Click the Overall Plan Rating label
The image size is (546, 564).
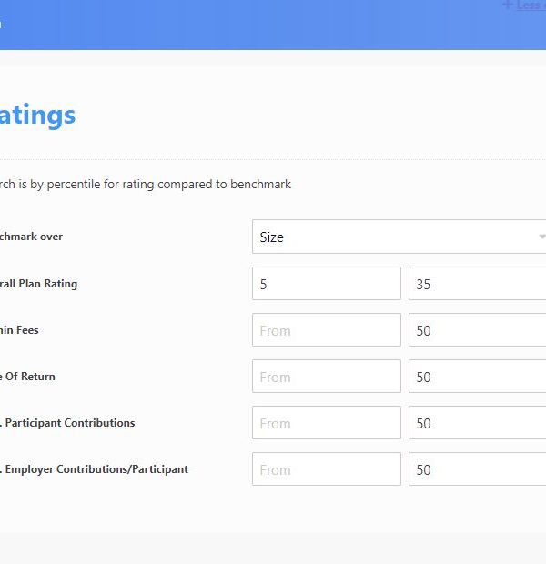pos(38,284)
